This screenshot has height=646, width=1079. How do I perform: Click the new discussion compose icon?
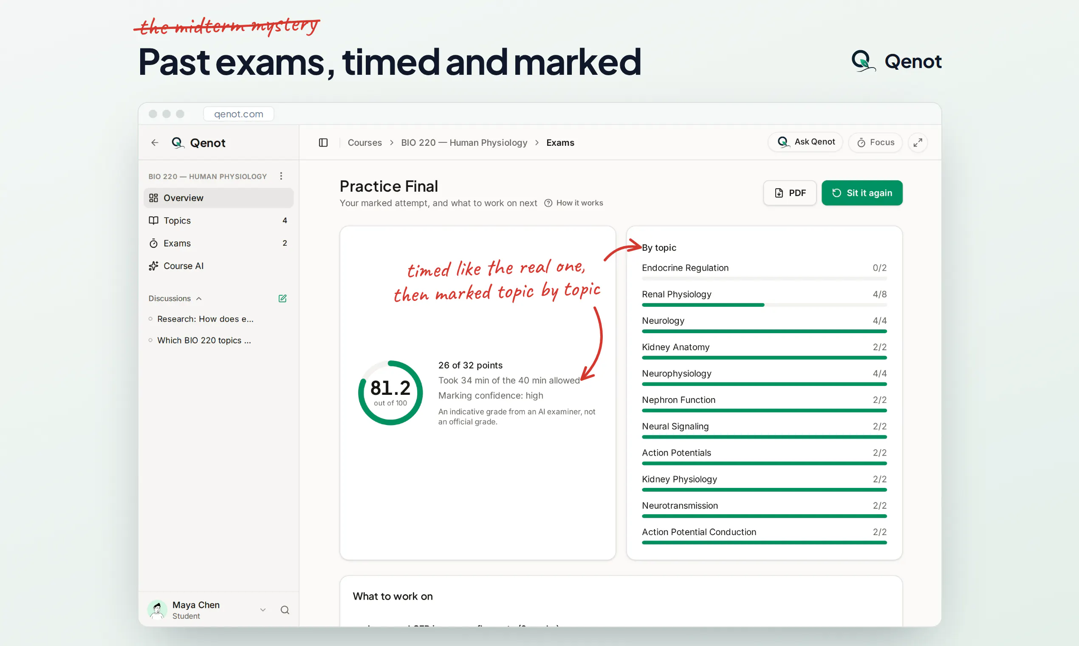click(282, 298)
